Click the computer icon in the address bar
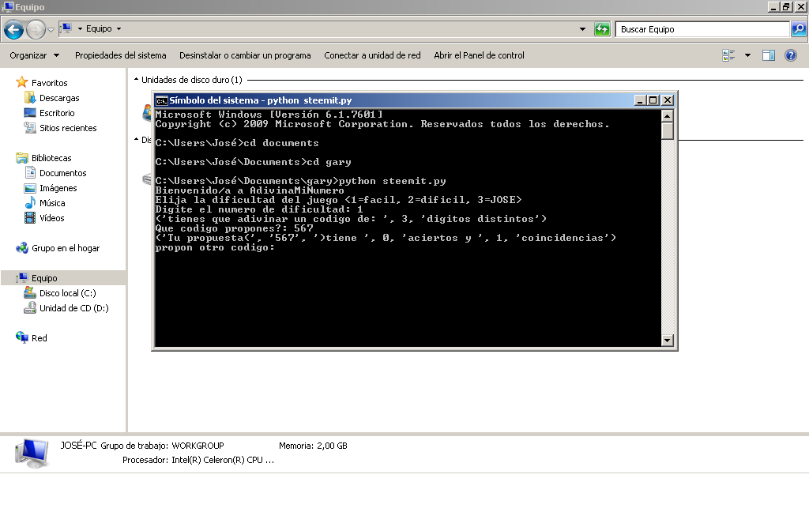 tap(66, 28)
